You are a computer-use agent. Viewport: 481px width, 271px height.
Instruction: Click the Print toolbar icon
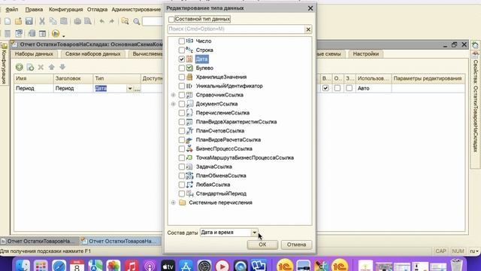coord(77,21)
